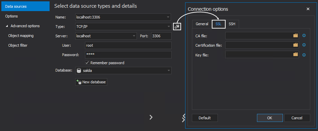318x131 pixels.
Task: Collapse Advanced options tree node
Action: (x=7, y=26)
